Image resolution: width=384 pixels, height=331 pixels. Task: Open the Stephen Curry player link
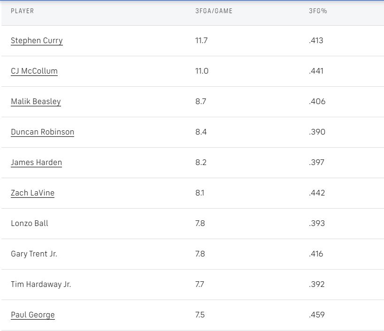37,41
